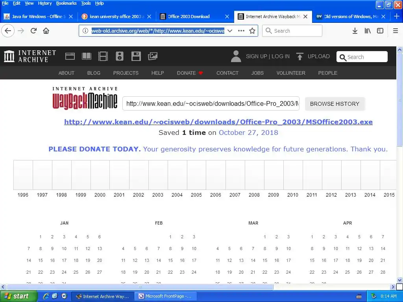
Task: Click the Wayback Machine URL input field
Action: (x=211, y=104)
